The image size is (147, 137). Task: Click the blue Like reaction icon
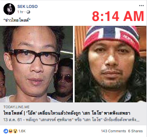tap(6, 131)
